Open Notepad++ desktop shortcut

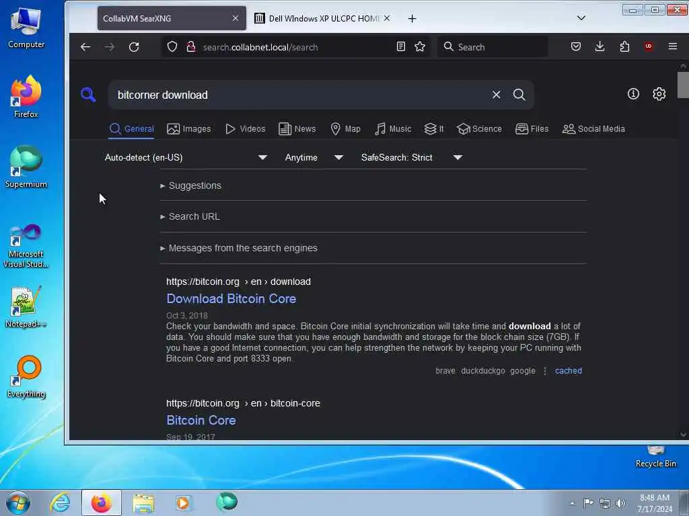26,307
